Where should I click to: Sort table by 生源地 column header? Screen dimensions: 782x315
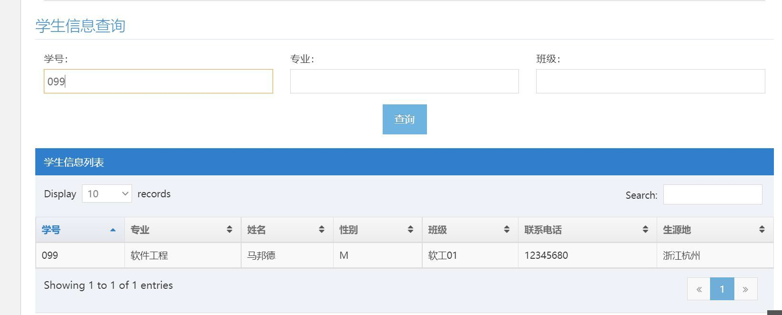pyautogui.click(x=715, y=230)
